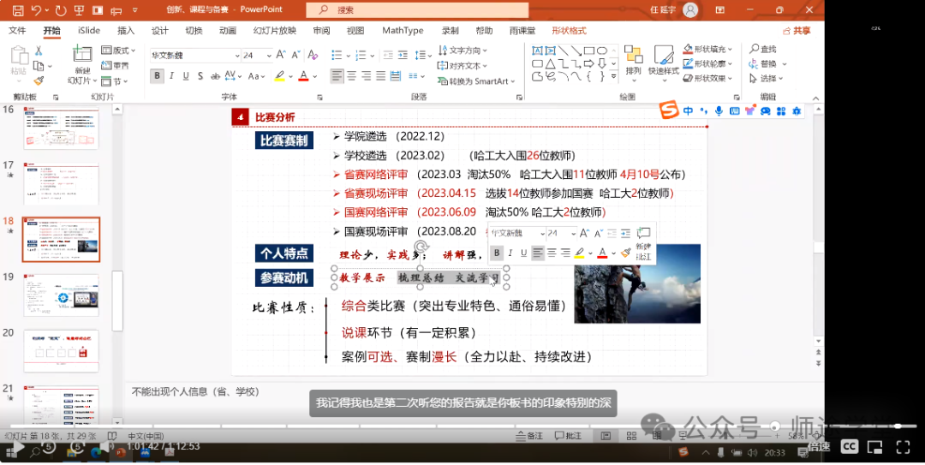Click the Strikethrough icon in ribbon
This screenshot has width=925, height=465.
tap(215, 76)
